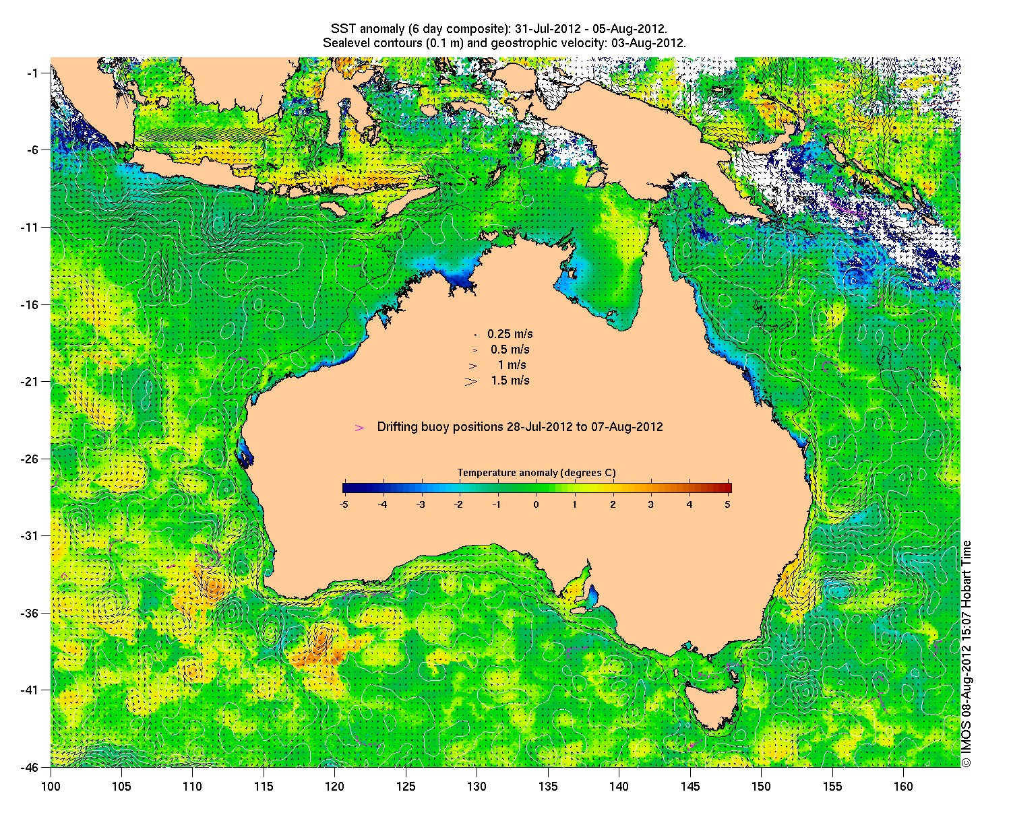Click the longitude axis label 135

pyautogui.click(x=548, y=787)
